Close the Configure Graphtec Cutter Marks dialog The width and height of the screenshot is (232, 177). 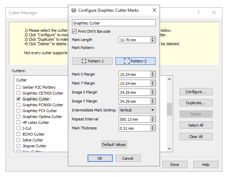tap(154, 10)
